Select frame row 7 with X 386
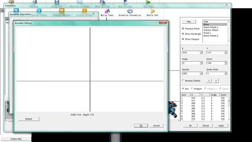The height and width of the screenshot is (142, 252). pos(204,114)
